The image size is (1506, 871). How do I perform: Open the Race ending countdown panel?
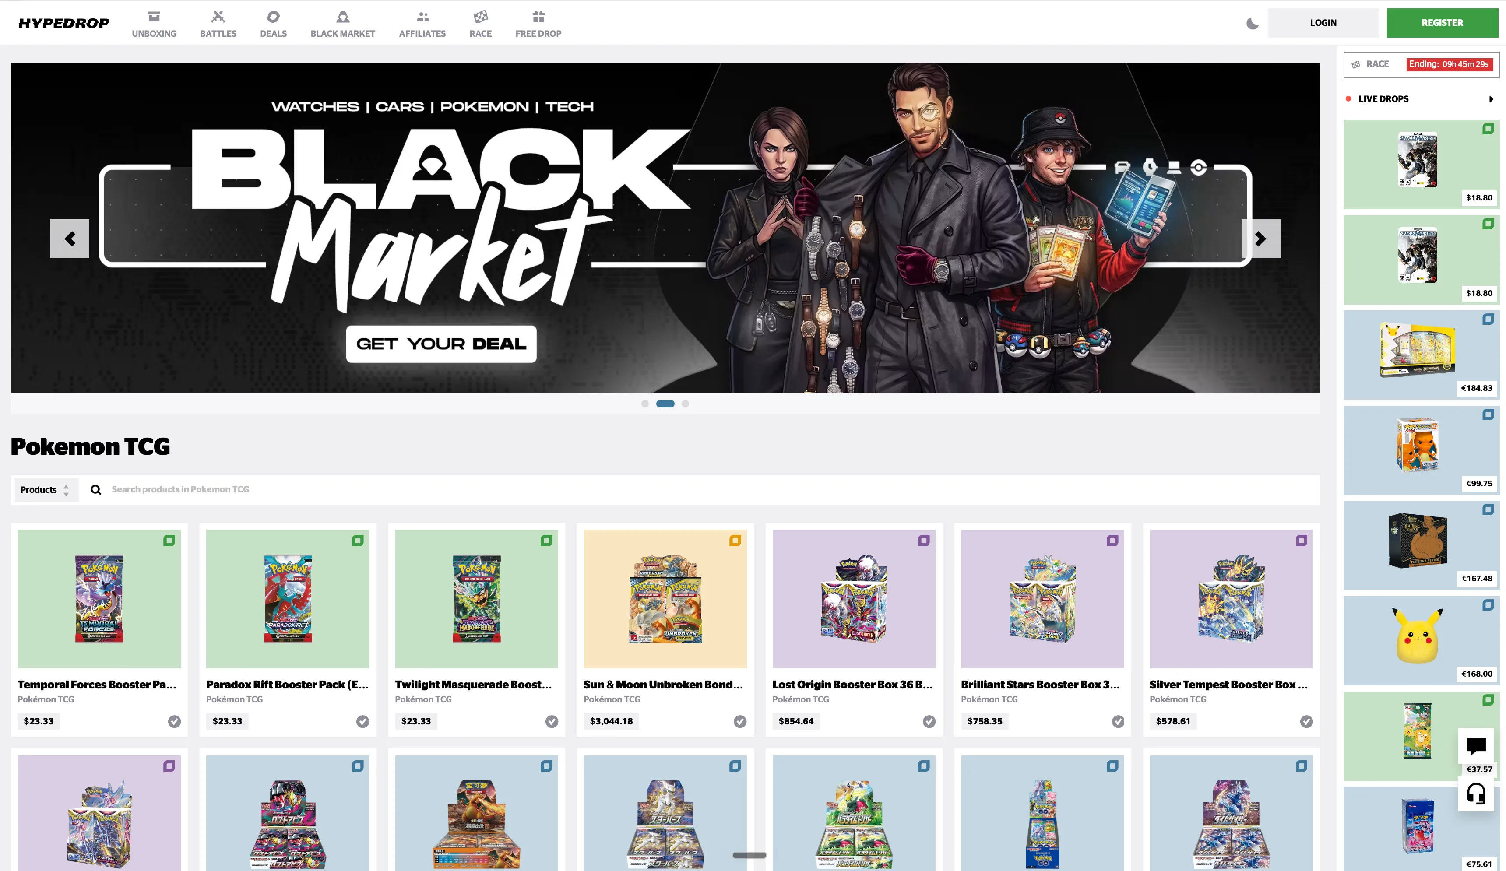[x=1421, y=64]
